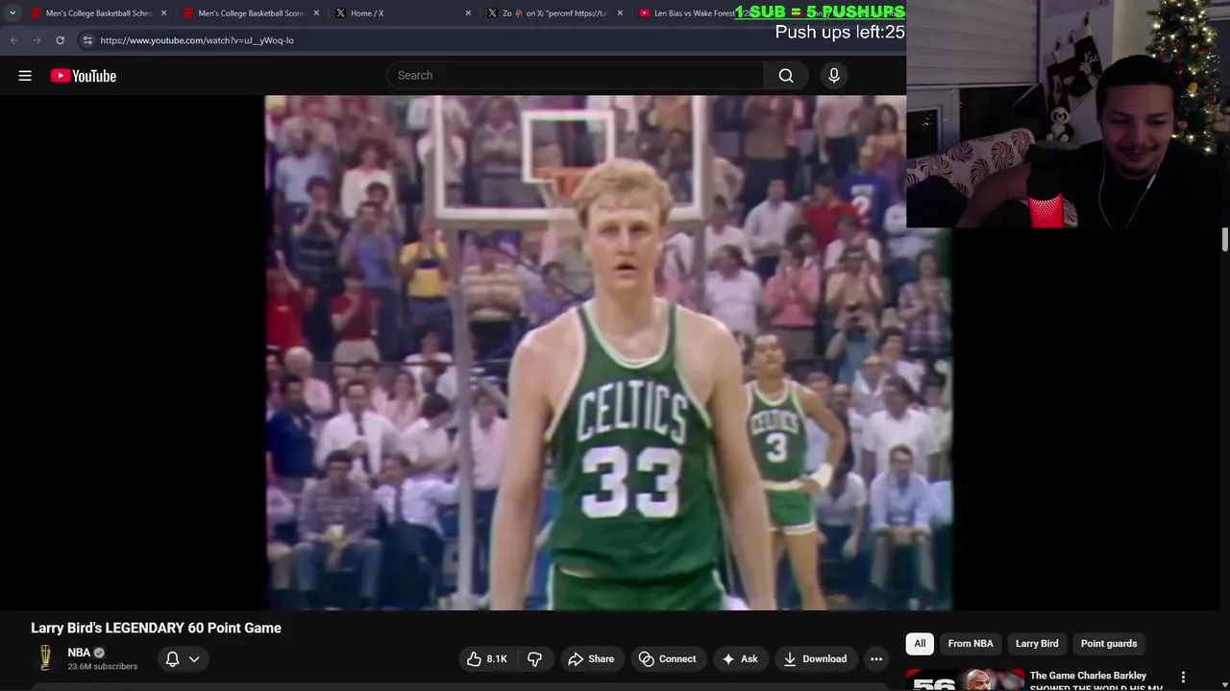Open the NBA channel avatar
Screen dimensions: 1230x691
click(x=45, y=657)
